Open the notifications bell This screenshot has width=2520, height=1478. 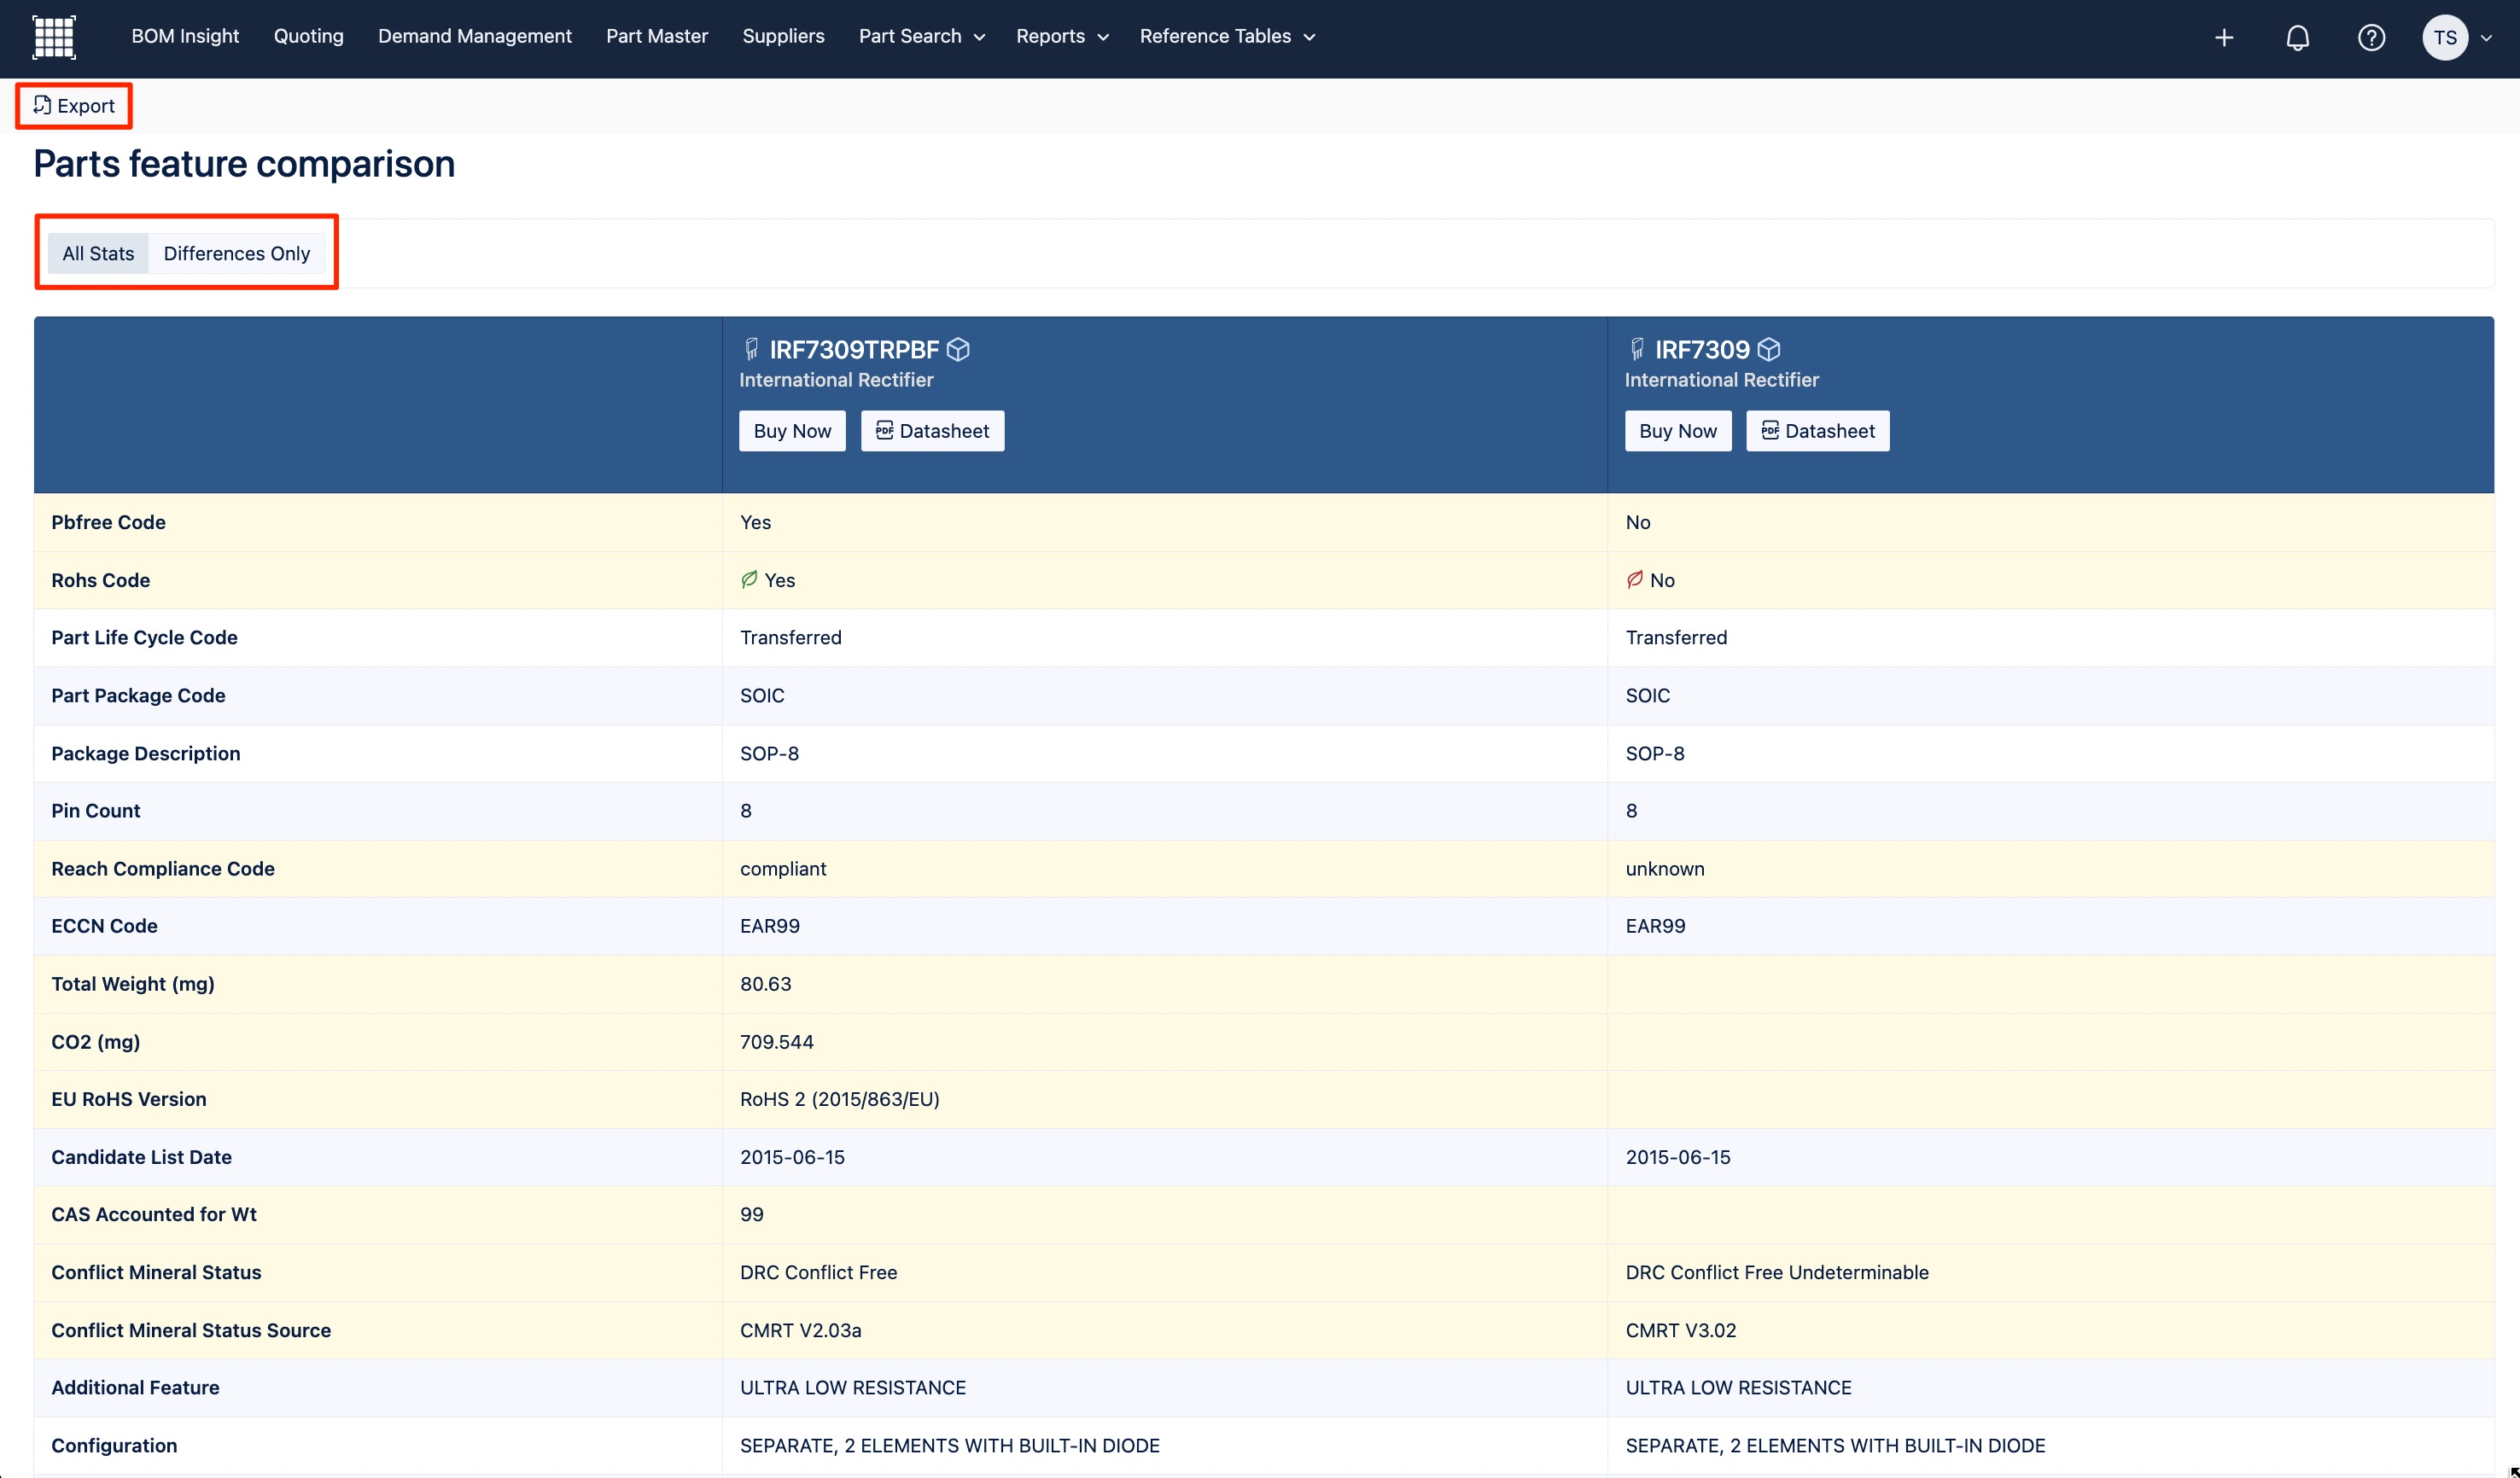pyautogui.click(x=2297, y=38)
